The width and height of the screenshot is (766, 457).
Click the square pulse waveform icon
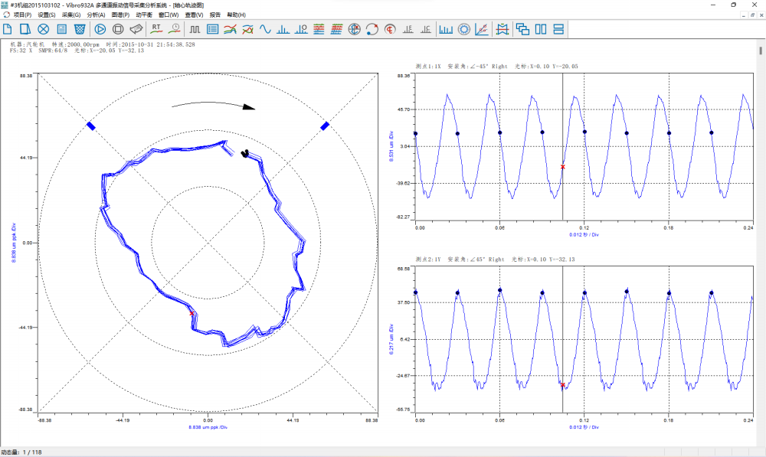pos(195,29)
